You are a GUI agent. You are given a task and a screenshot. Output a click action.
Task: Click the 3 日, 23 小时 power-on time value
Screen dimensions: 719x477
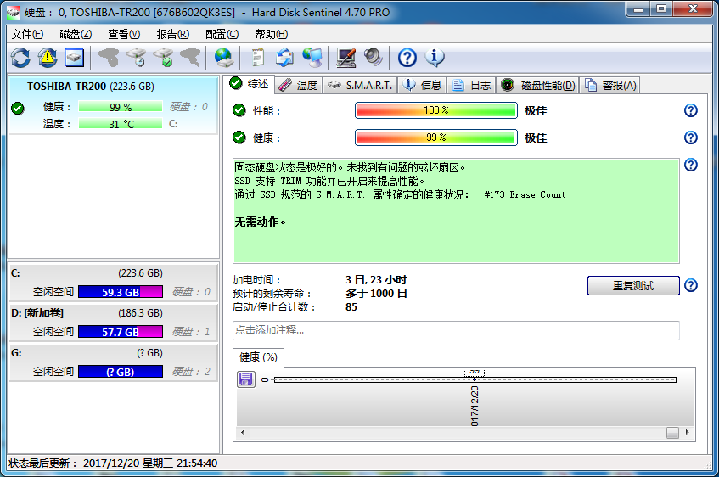[376, 280]
